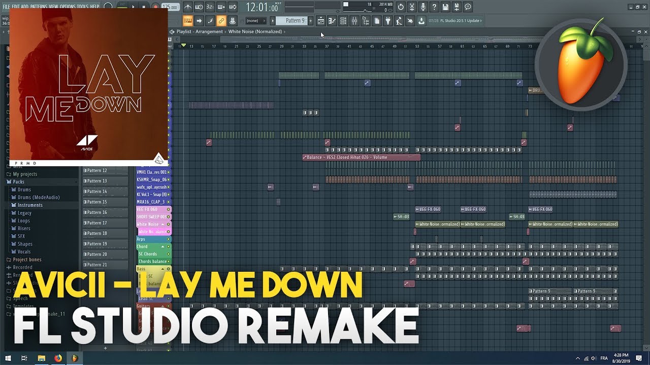
Task: Click the tempo tapper icon
Action: click(x=399, y=21)
